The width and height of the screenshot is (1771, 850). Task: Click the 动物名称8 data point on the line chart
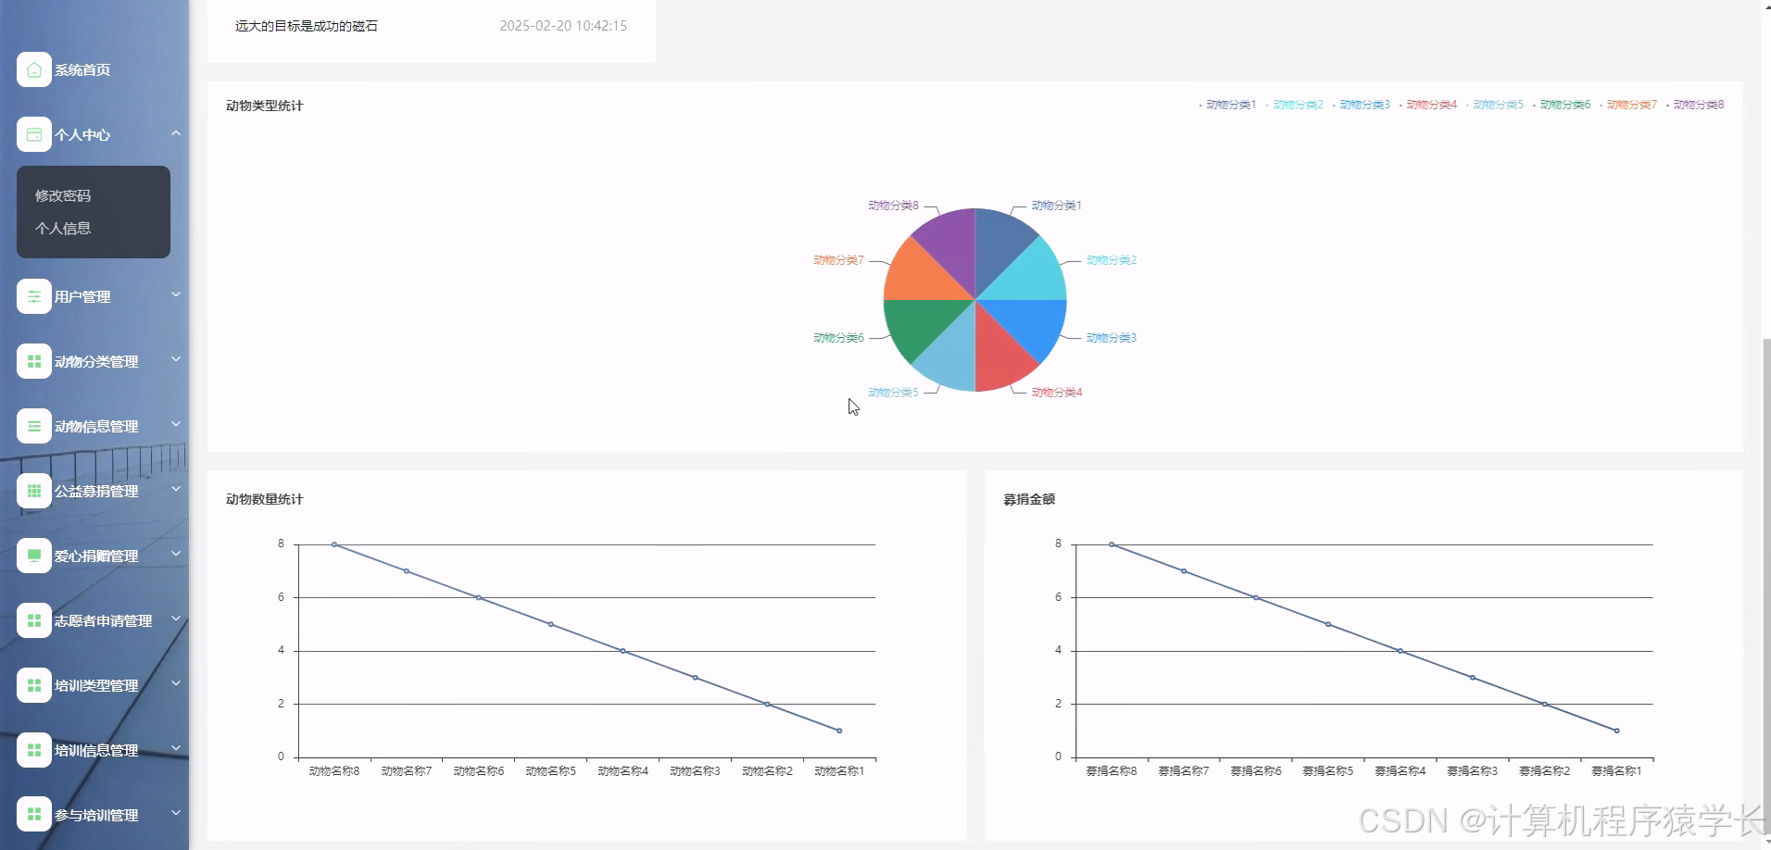(334, 544)
